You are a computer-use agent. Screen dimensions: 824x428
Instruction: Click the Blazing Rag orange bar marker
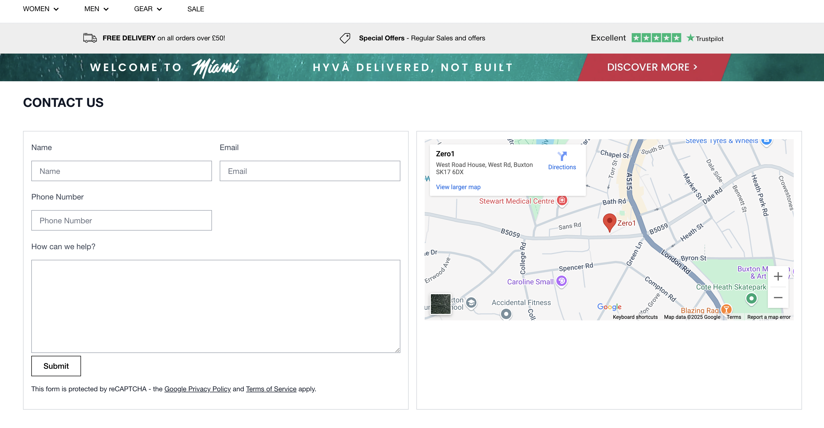point(726,309)
